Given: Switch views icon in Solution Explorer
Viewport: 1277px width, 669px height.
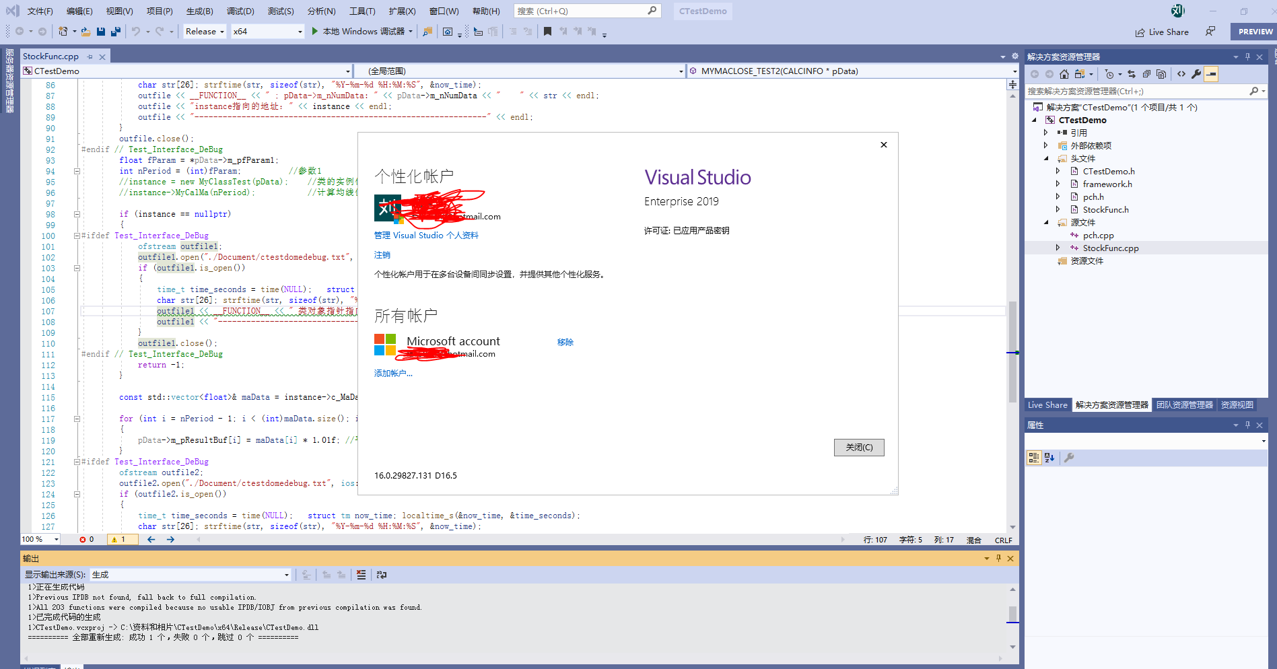Looking at the screenshot, I should pos(1080,74).
